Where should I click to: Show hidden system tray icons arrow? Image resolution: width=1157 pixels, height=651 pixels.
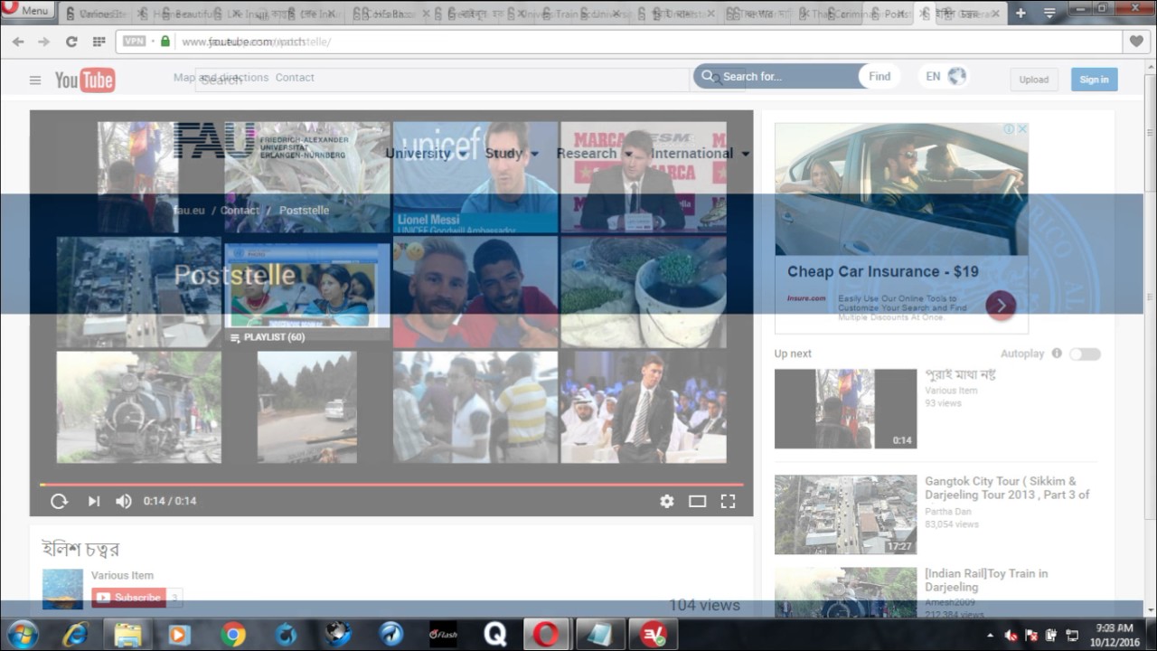[x=990, y=636]
